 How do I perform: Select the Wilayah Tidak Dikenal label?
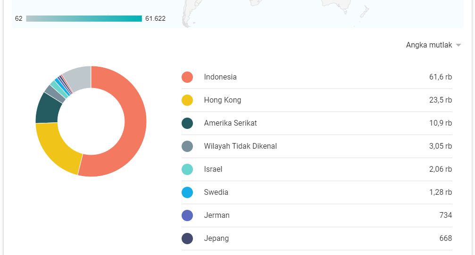click(240, 146)
